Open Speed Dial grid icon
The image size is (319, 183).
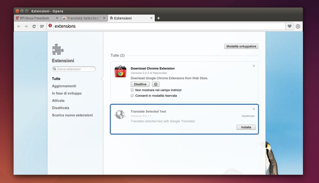pos(42,26)
